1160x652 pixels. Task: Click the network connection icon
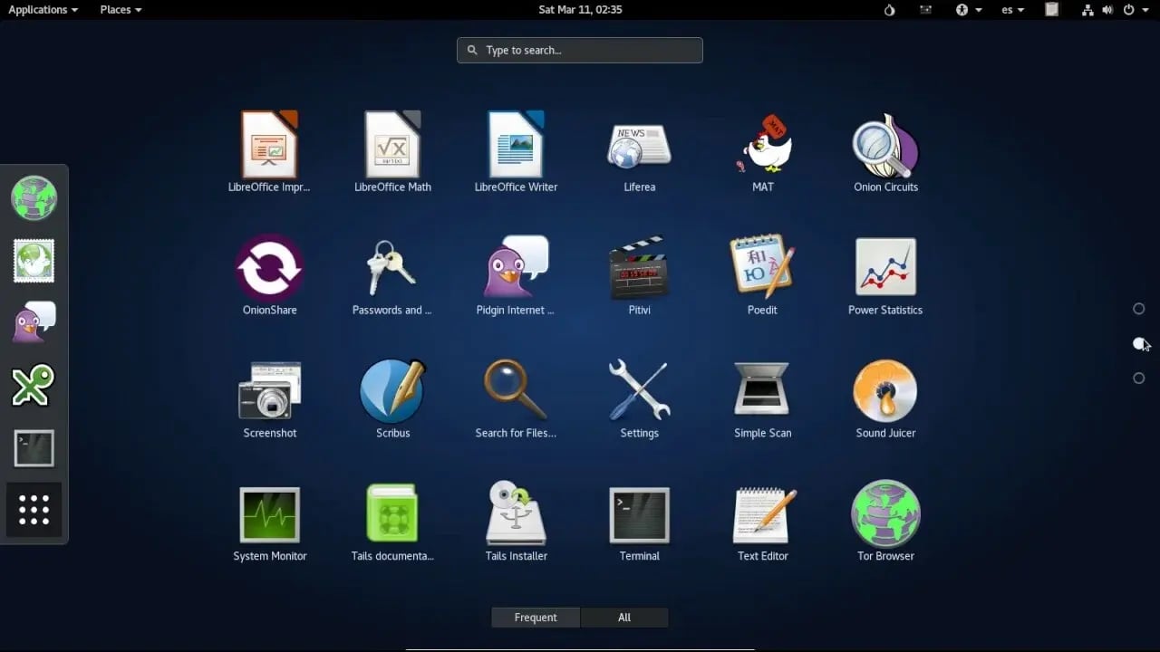(1087, 10)
